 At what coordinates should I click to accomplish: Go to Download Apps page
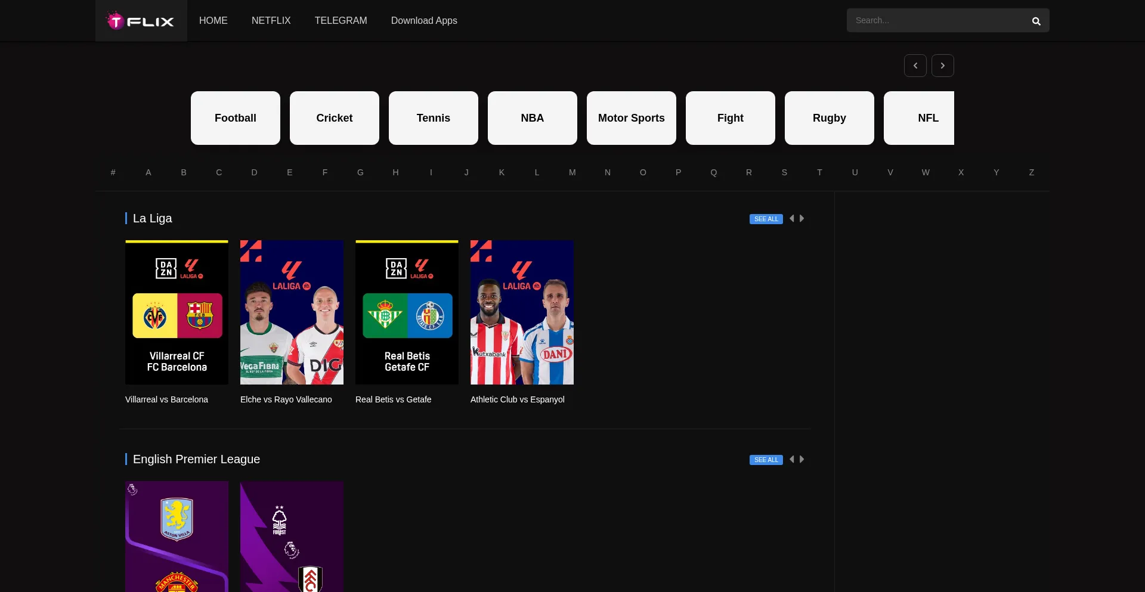click(x=423, y=20)
